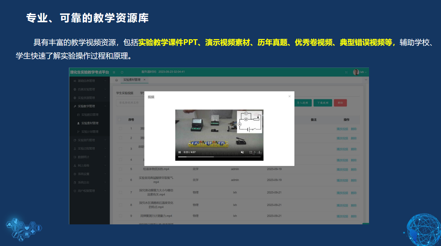The image size is (441, 246).
Task: Pause the playing video
Action: (x=179, y=152)
